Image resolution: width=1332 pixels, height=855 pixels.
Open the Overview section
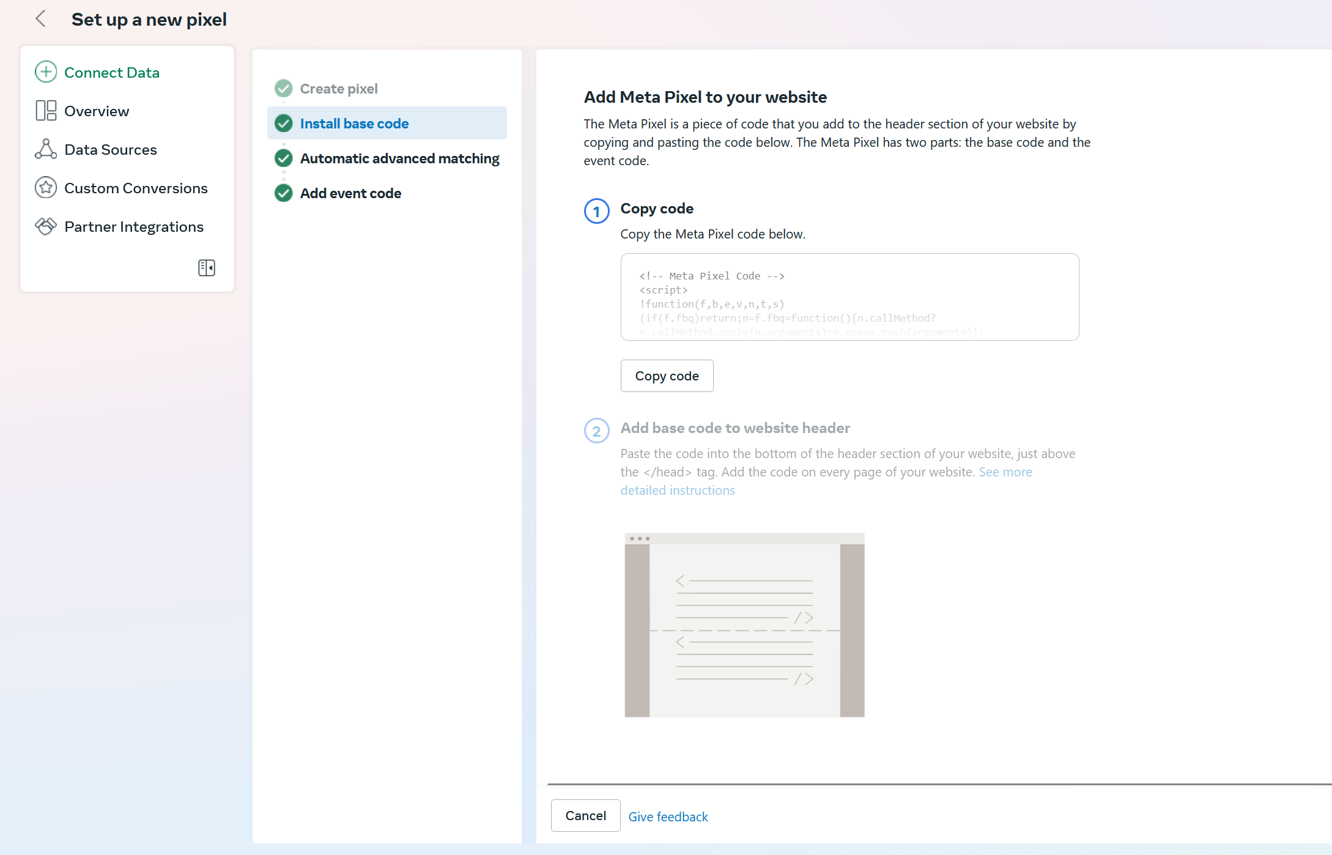(97, 111)
